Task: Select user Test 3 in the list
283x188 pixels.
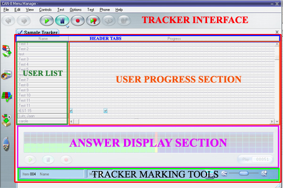Action: pyautogui.click(x=42, y=59)
